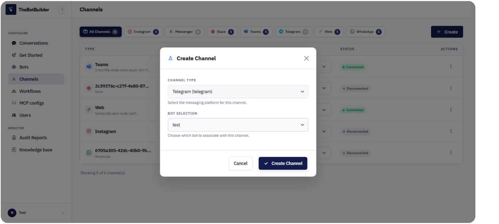Viewport: 499px width, 224px height.
Task: Click the TheBotBuilder logo icon
Action: pos(11,9)
